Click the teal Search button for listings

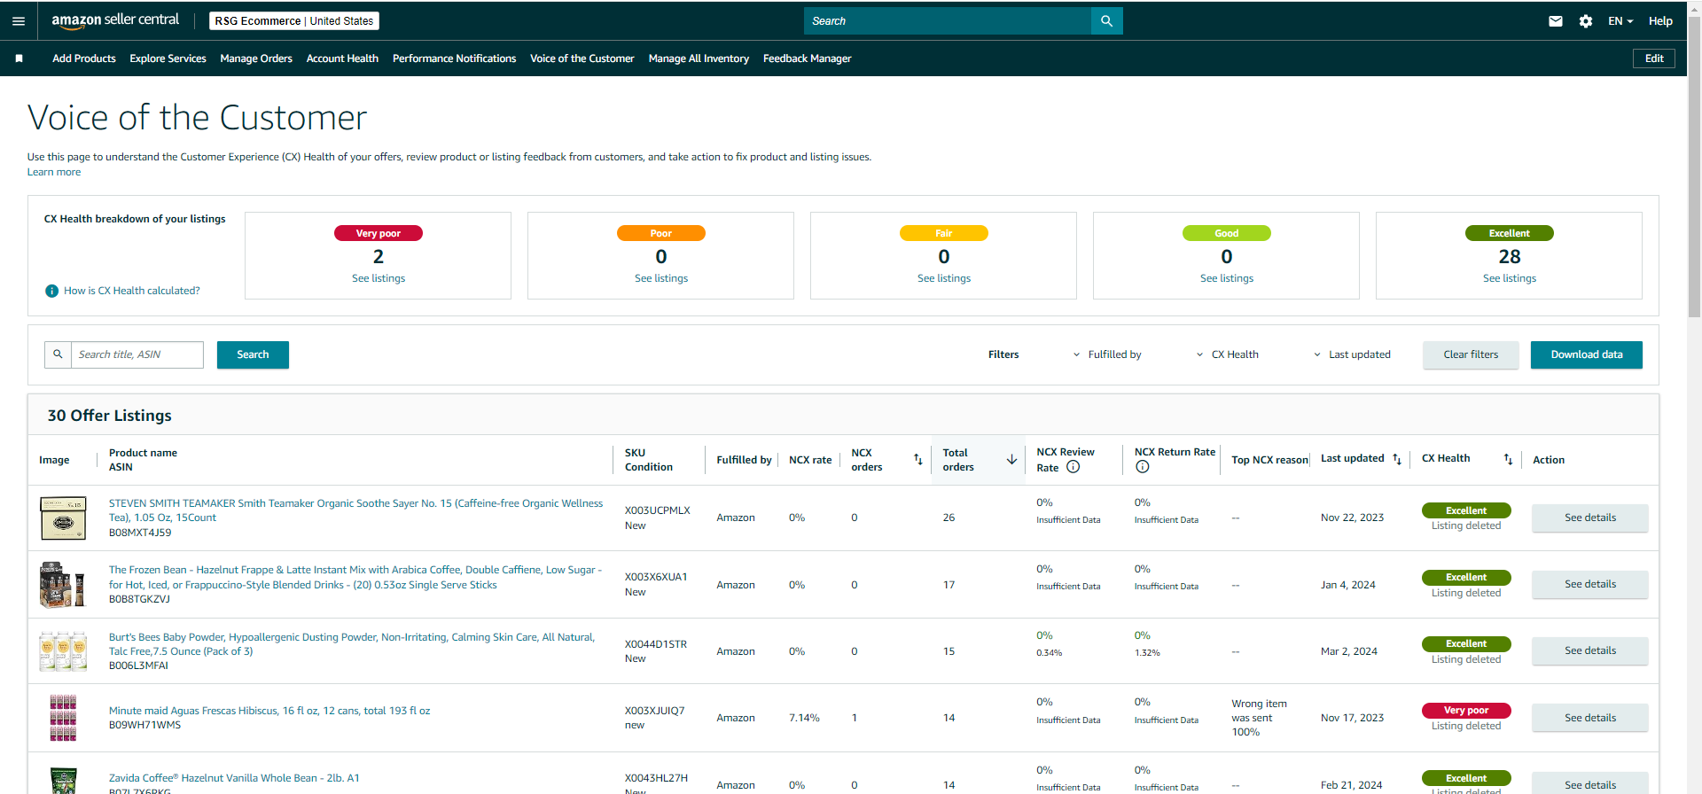click(x=253, y=354)
